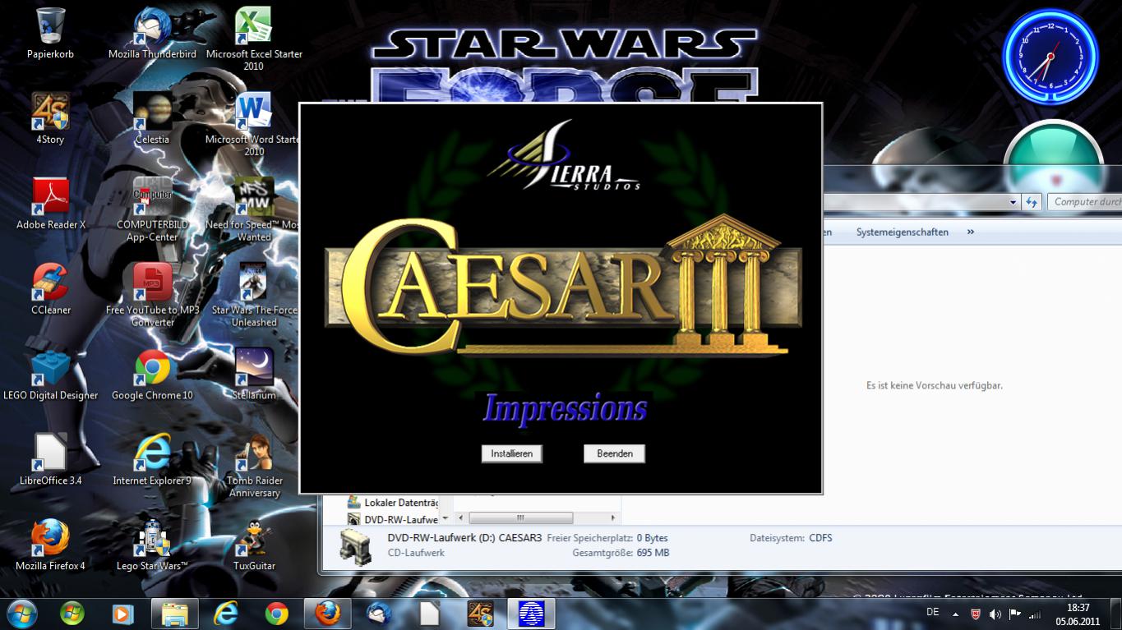Select the Star Wars The Force Unleashed desktop icon
The height and width of the screenshot is (630, 1122).
(254, 295)
